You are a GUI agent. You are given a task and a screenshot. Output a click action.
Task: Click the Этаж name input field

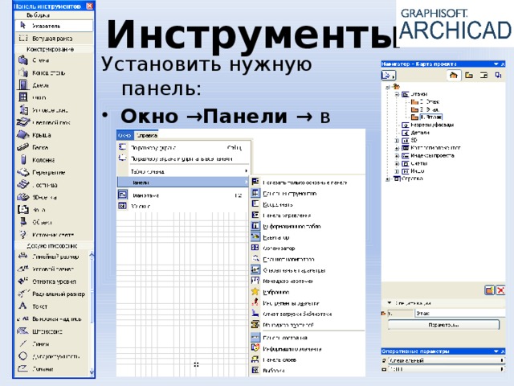coord(459,314)
